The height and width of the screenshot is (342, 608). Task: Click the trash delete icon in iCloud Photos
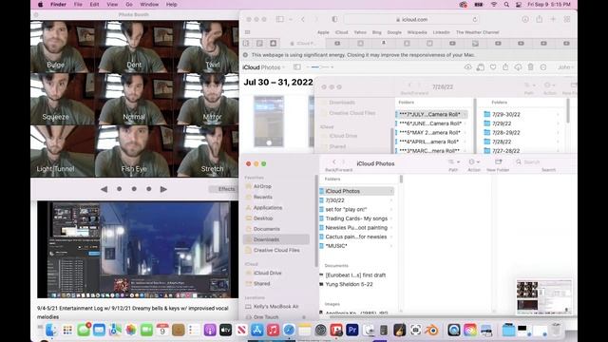tap(530, 67)
